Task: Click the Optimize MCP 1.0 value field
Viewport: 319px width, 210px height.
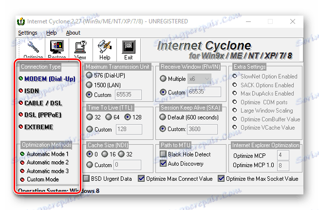Action: (x=283, y=166)
